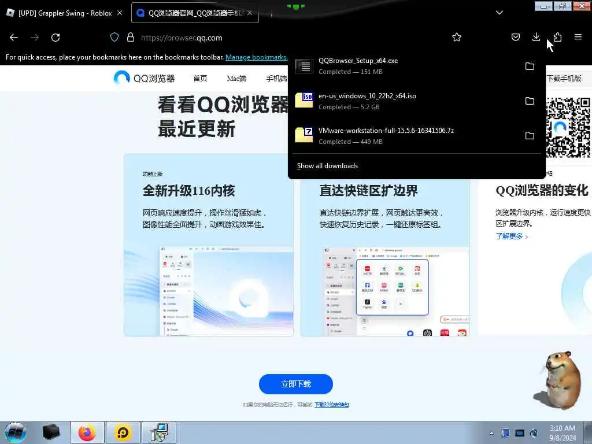Switch to Firefox in the taskbar
The height and width of the screenshot is (444, 592).
tap(87, 432)
